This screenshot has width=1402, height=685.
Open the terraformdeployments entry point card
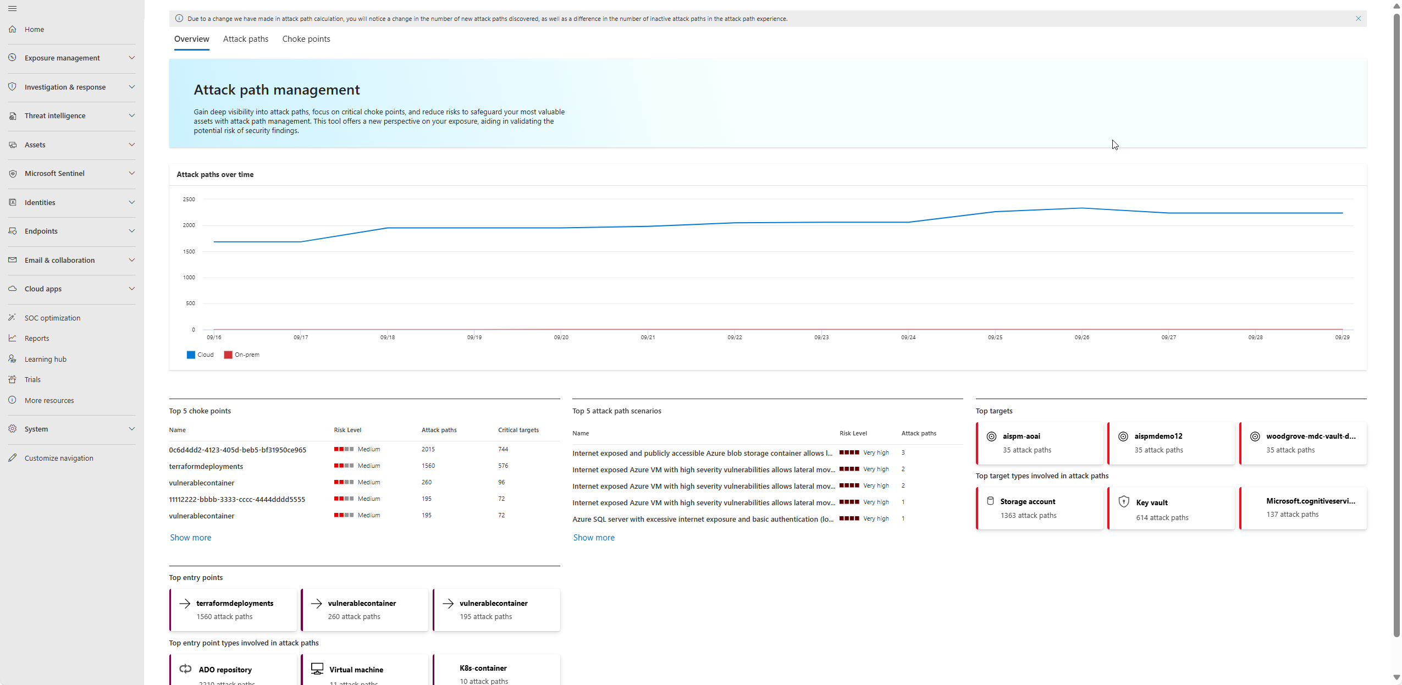point(233,610)
